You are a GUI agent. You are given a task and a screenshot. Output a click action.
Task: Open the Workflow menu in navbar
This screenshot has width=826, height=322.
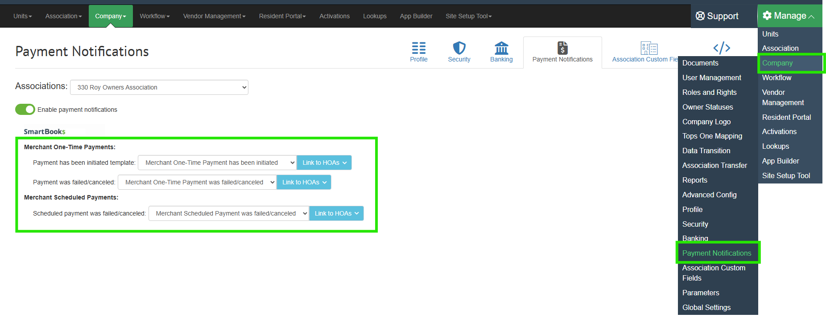pos(154,16)
